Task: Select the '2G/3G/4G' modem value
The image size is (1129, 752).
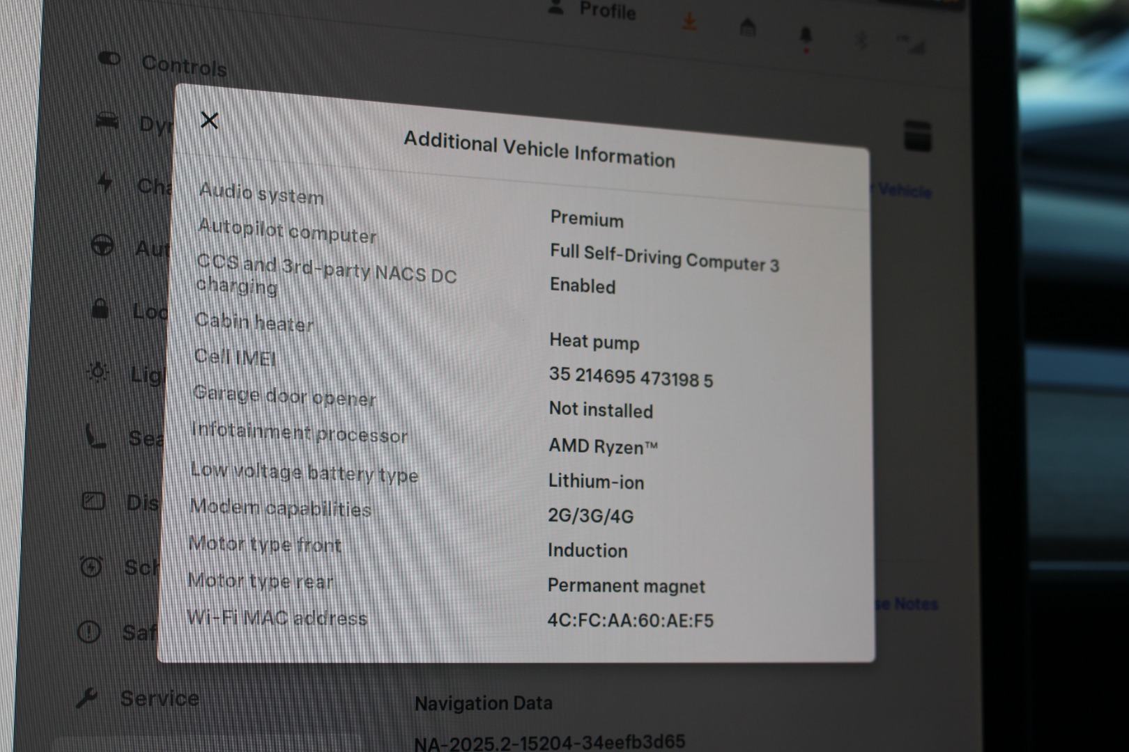Action: pos(590,516)
